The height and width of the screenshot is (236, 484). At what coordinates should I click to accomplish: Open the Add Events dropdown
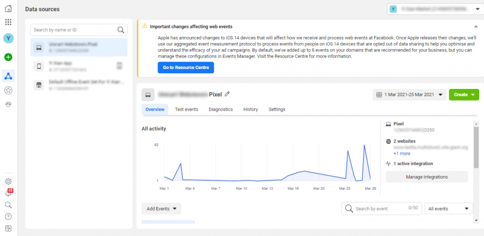[x=161, y=209]
